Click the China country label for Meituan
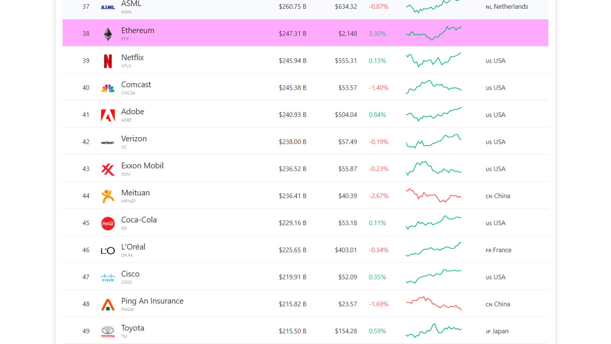 [498, 196]
